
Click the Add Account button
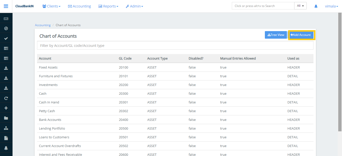point(301,35)
